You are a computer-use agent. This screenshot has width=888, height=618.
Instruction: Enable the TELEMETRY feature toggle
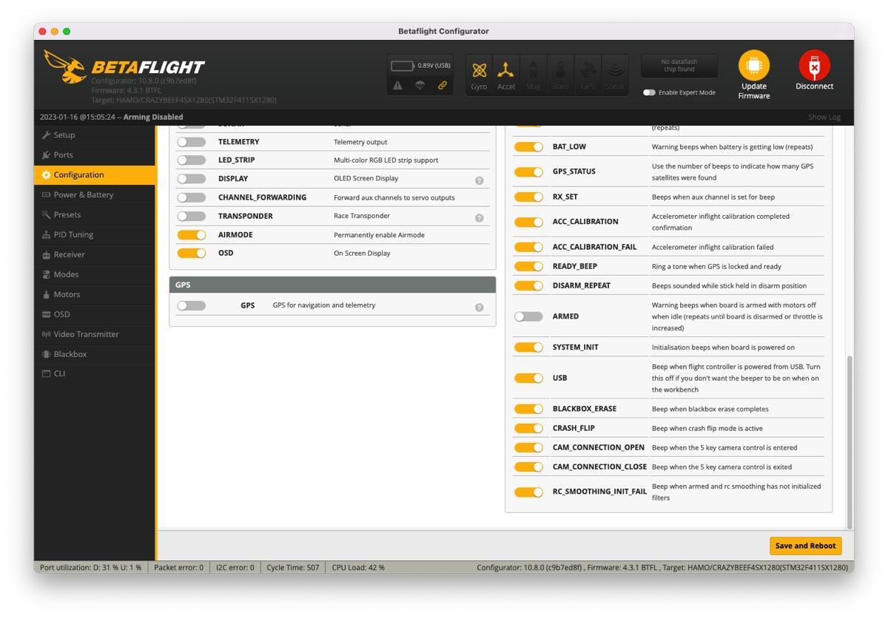click(x=192, y=141)
